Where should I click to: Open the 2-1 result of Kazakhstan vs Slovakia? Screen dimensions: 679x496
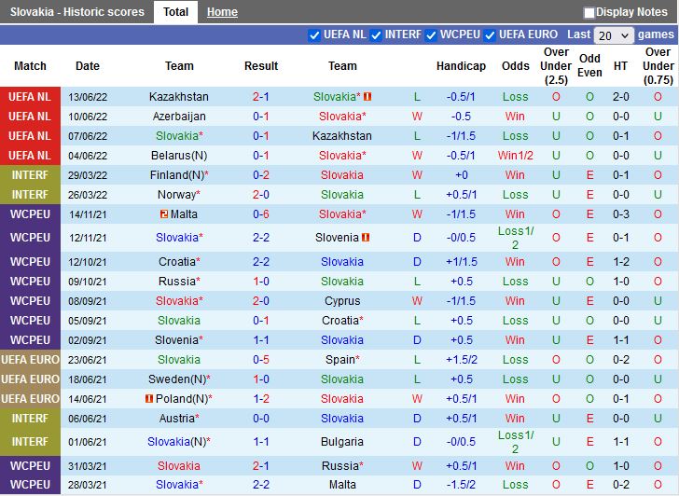coord(261,97)
